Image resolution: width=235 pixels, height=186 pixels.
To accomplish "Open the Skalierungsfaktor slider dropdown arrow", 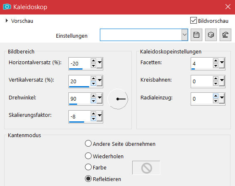I will pos(99,116).
